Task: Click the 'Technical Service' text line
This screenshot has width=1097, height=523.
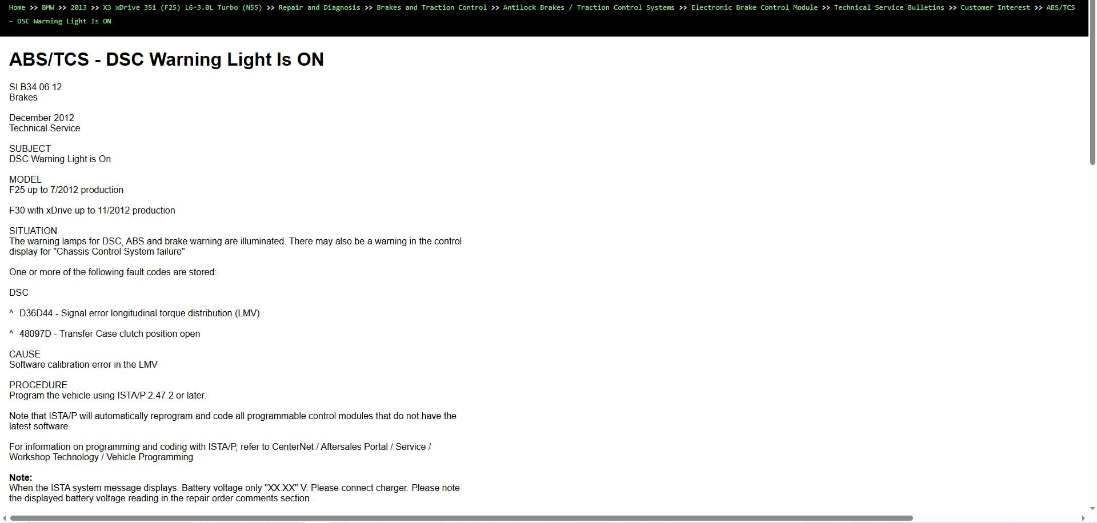Action: [45, 128]
